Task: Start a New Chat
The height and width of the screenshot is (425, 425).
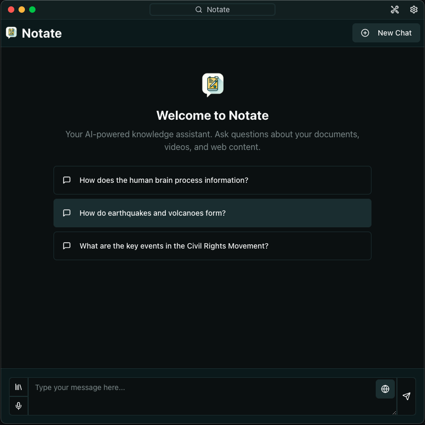Action: [386, 33]
